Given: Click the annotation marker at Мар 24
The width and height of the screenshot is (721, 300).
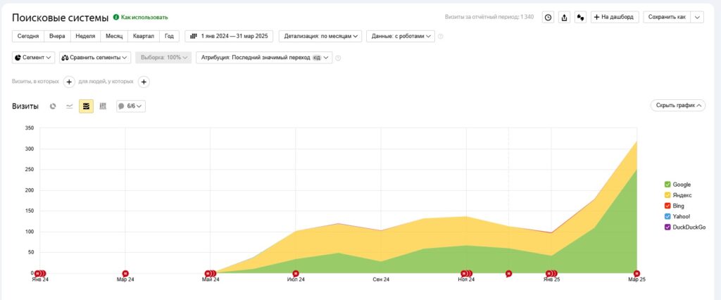Looking at the screenshot, I should coord(125,273).
